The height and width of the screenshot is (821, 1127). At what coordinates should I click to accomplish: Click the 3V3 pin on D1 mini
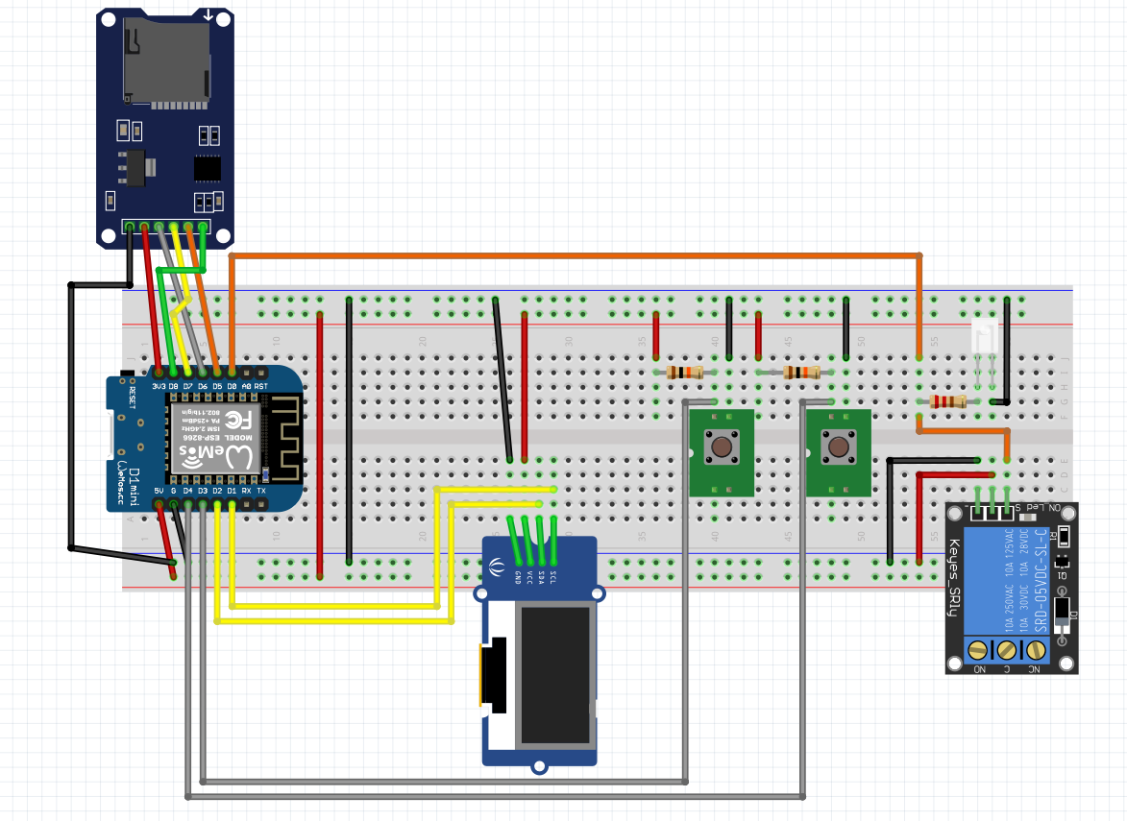pyautogui.click(x=159, y=373)
